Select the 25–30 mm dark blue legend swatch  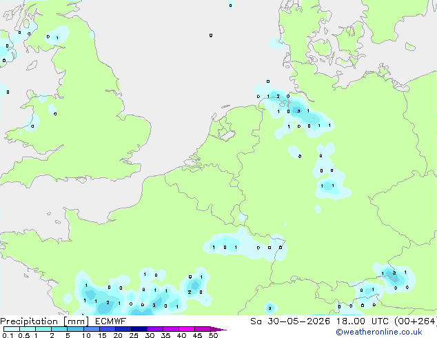[x=139, y=329]
